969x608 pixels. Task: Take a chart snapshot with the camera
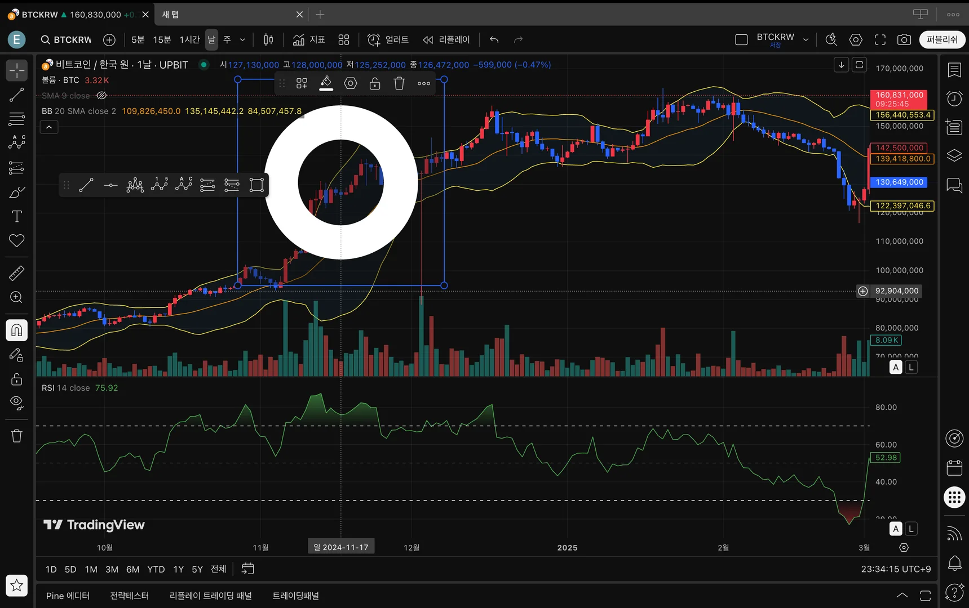[904, 39]
